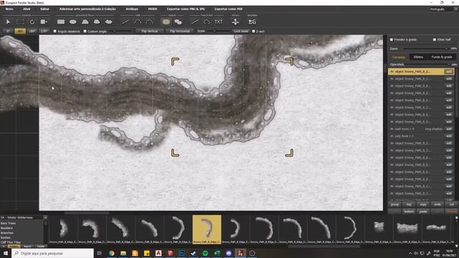Activate the TXT text tool

tap(218, 21)
